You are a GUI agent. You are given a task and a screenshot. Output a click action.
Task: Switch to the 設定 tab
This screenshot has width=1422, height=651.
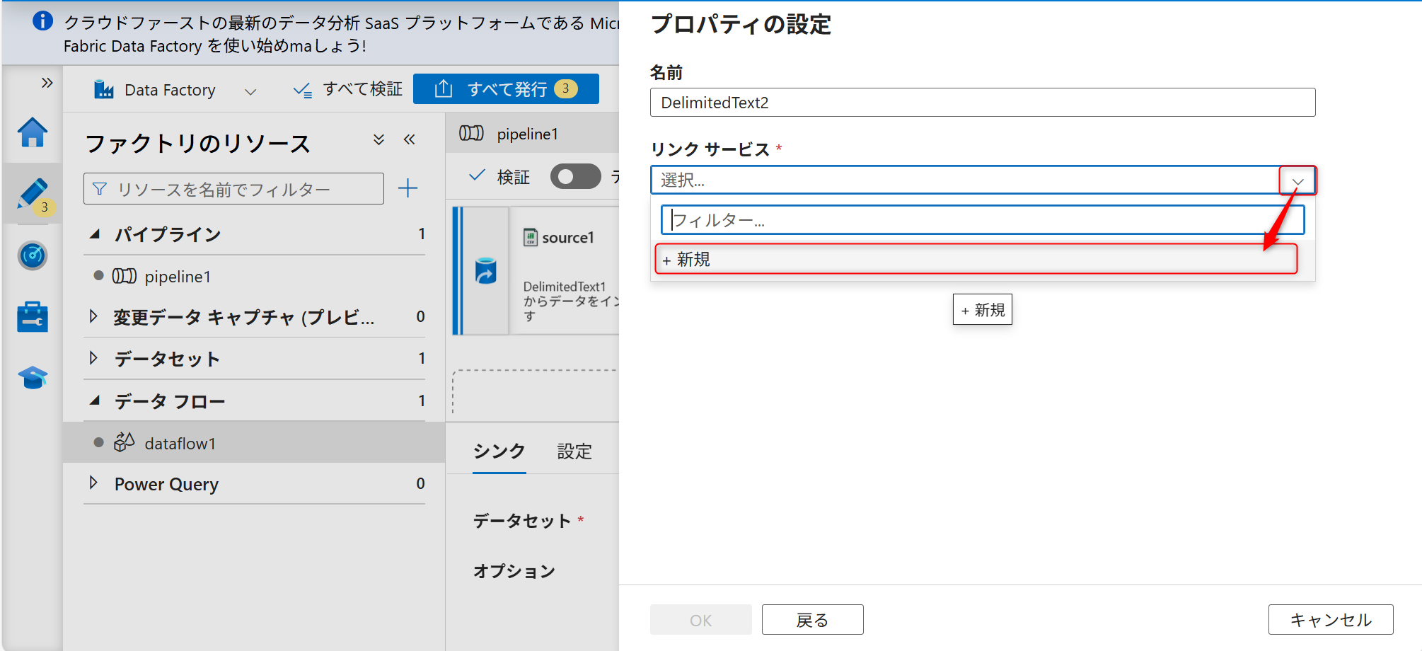(574, 451)
